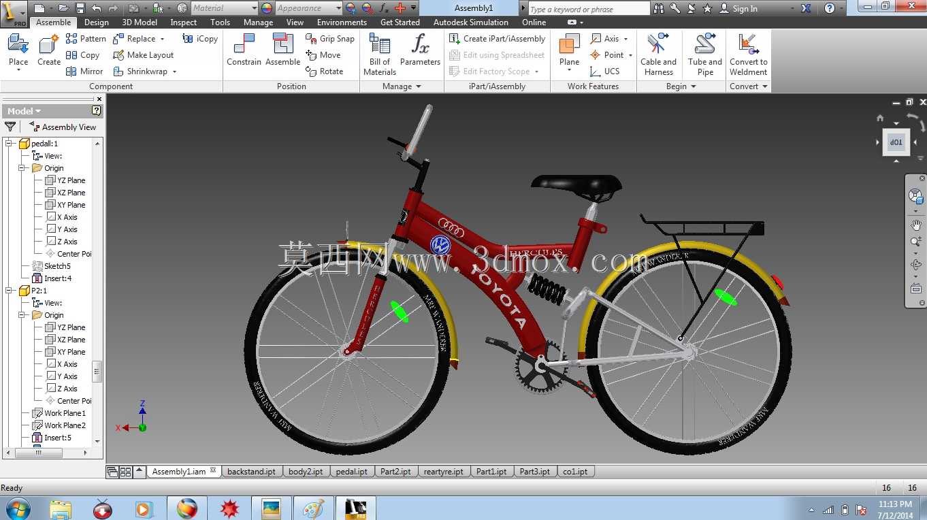This screenshot has width=927, height=520.
Task: Click the Zoom tool on navigation bar
Action: 916,242
